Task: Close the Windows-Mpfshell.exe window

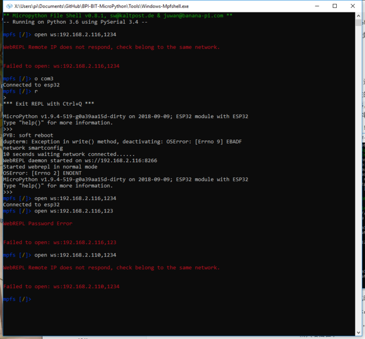Action: coord(353,6)
